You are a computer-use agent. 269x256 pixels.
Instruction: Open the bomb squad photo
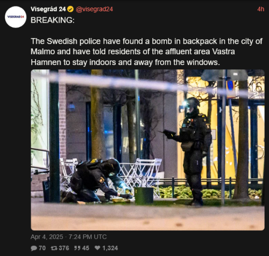(147, 150)
